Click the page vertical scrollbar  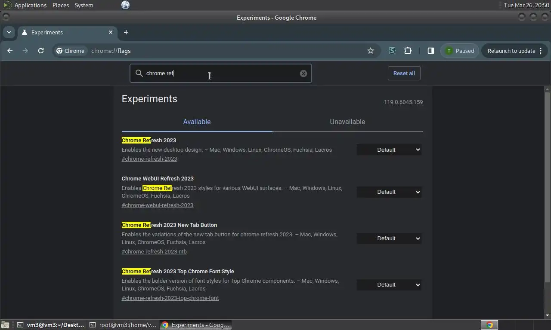(x=547, y=187)
